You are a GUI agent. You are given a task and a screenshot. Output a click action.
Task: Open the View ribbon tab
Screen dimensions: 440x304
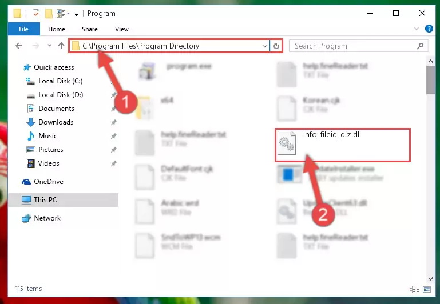pyautogui.click(x=122, y=29)
